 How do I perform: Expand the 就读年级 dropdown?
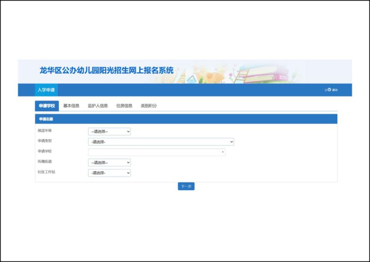point(110,131)
